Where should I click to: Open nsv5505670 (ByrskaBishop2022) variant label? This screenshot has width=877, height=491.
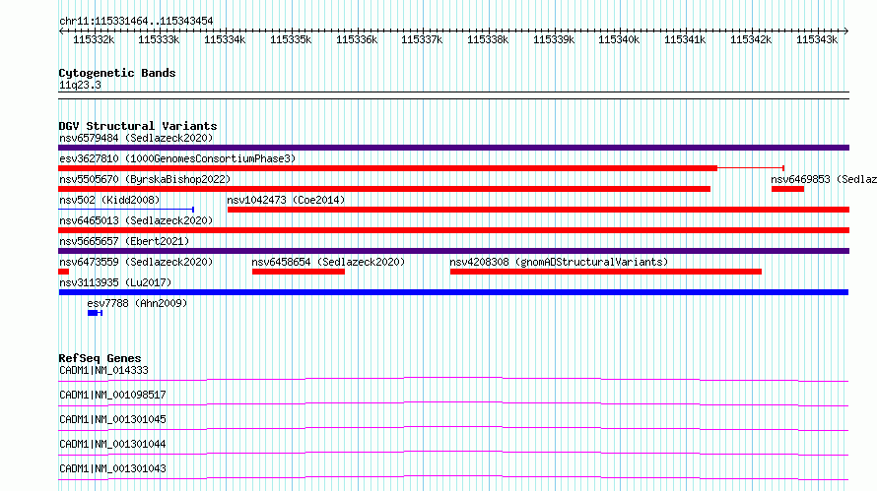145,179
